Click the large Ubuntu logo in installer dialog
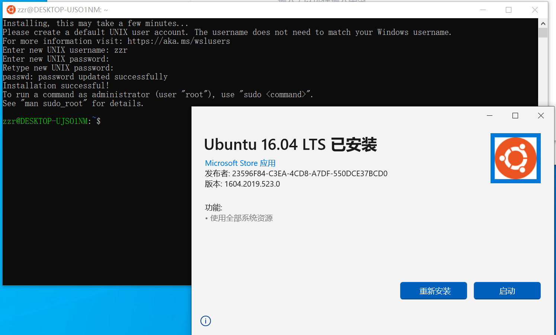Image resolution: width=556 pixels, height=335 pixels. (x=515, y=158)
